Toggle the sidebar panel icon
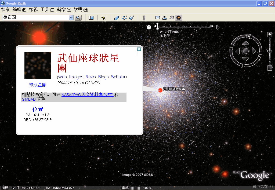The image size is (275, 190). click(x=91, y=18)
